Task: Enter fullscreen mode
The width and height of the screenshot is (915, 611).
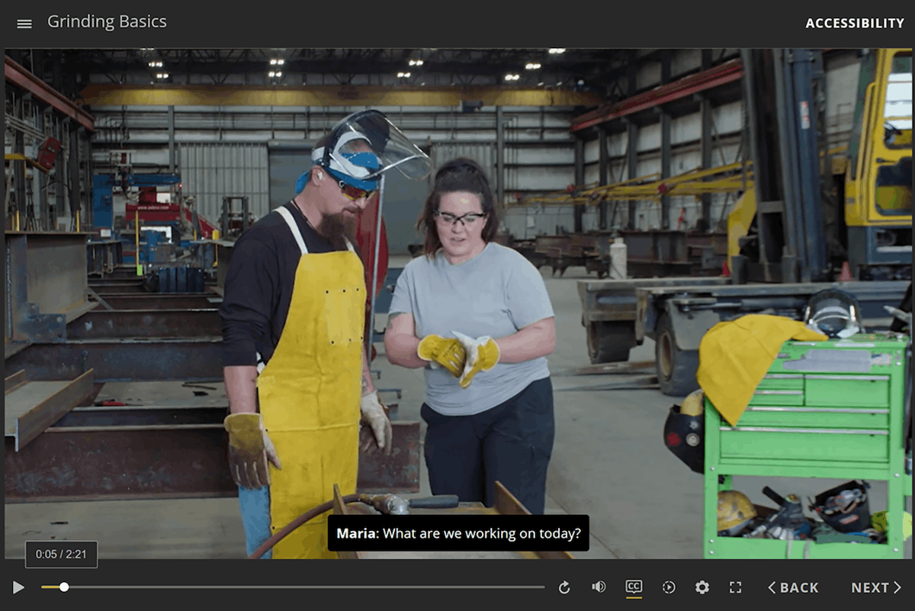Action: click(735, 587)
